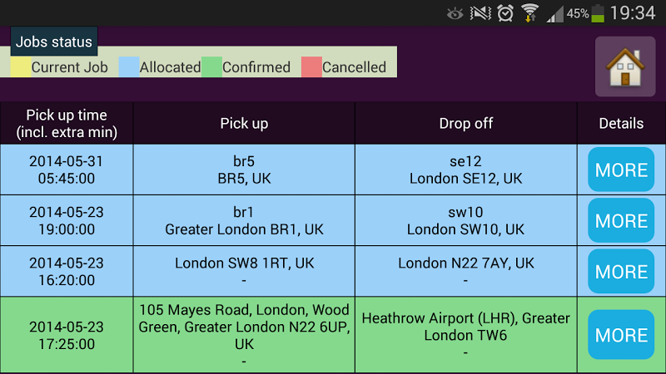This screenshot has width=666, height=374.
Task: Open MORE details for br1 job
Action: point(621,221)
